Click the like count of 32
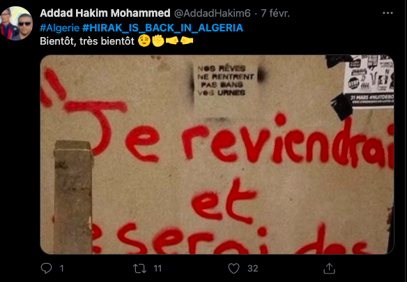 pyautogui.click(x=252, y=269)
